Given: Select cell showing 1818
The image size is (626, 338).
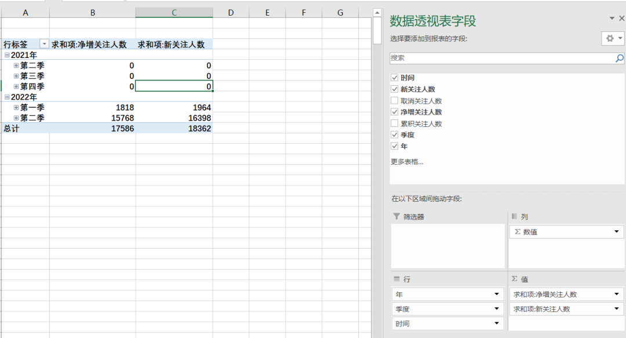Looking at the screenshot, I should tap(93, 107).
